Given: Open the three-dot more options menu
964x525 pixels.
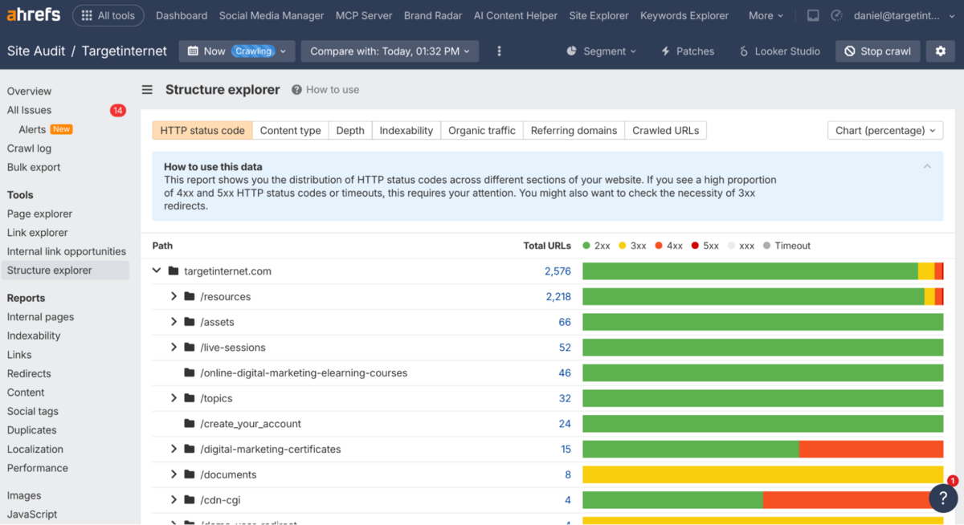Looking at the screenshot, I should pyautogui.click(x=499, y=51).
